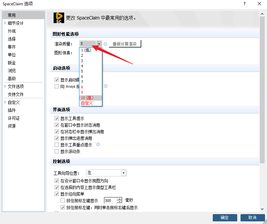Screen dimensions: 267x224
Task: Close the SpaceClaim 选项 dialog
Action: 259,4
